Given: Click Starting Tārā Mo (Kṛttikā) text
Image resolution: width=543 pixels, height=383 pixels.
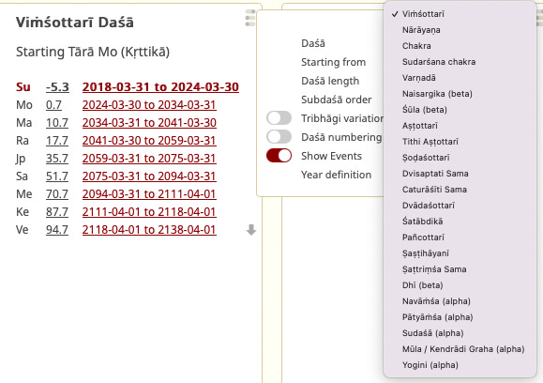Looking at the screenshot, I should (x=93, y=52).
